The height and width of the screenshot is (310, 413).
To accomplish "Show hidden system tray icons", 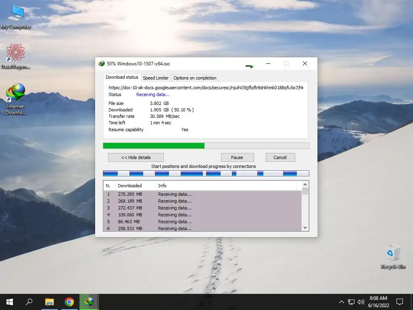I will click(341, 302).
